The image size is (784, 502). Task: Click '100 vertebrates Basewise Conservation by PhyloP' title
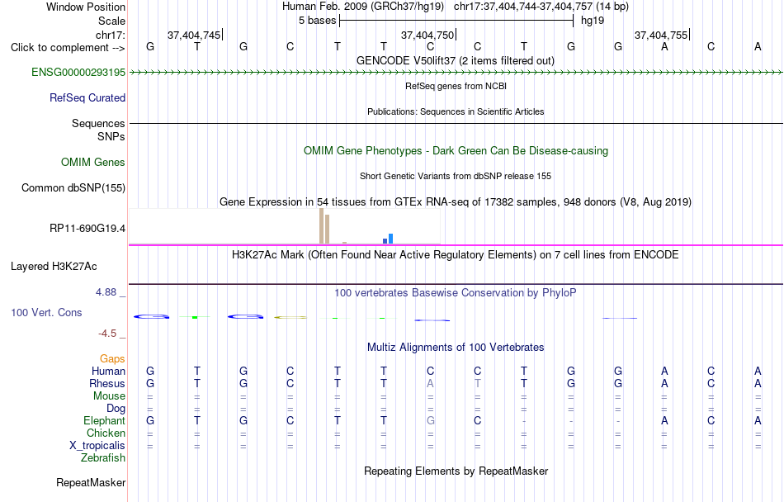pos(455,292)
